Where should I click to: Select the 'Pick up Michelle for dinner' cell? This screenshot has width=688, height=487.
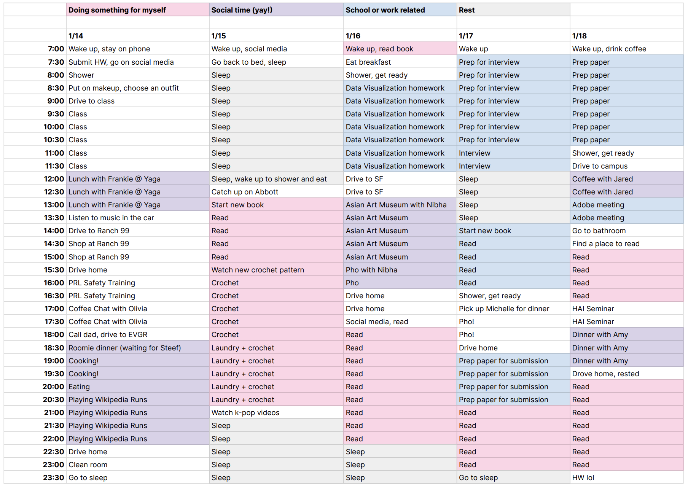[513, 309]
